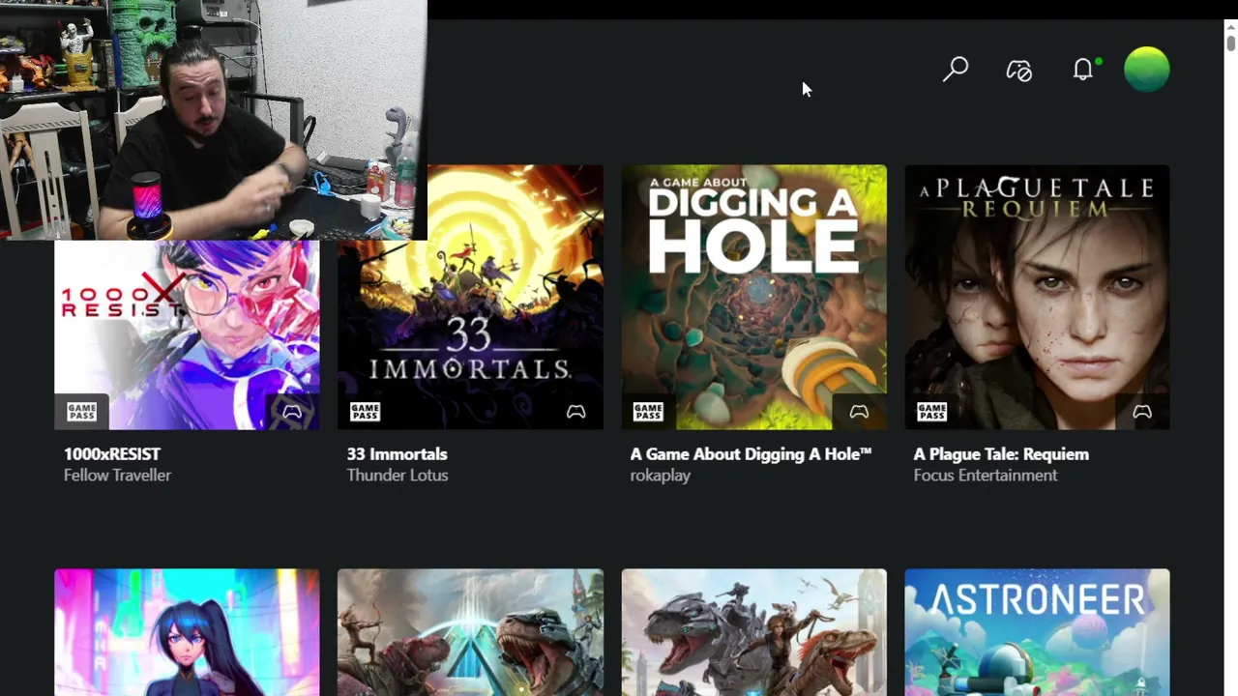Open the armored dinosaur rider game cover

click(x=753, y=632)
